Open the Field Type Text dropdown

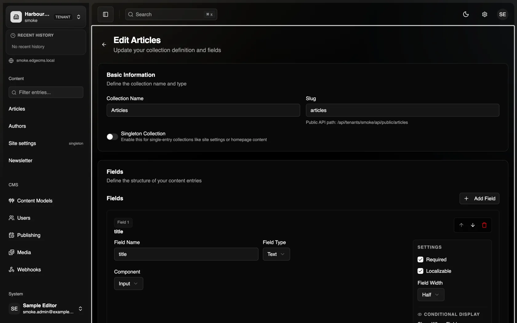[x=276, y=254]
